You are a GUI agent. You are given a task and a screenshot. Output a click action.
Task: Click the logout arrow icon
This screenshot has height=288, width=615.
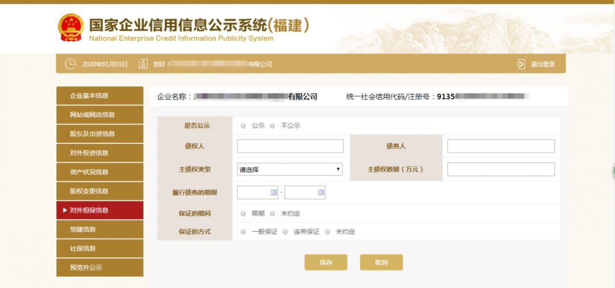(x=520, y=64)
